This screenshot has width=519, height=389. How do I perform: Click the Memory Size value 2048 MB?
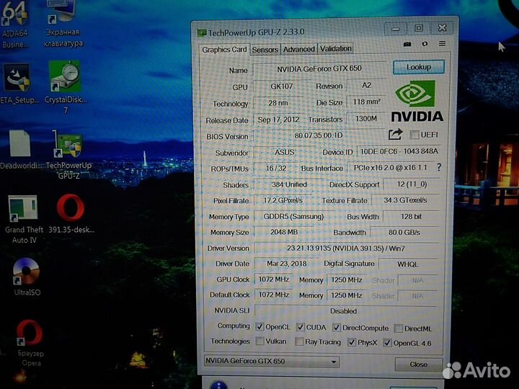(x=284, y=232)
